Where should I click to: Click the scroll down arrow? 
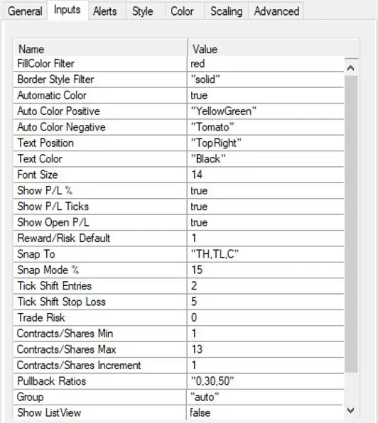point(351,411)
